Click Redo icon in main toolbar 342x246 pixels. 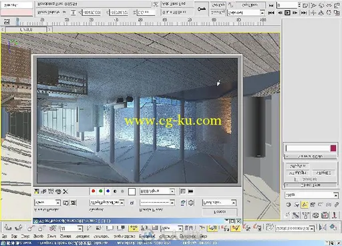(x=19, y=228)
